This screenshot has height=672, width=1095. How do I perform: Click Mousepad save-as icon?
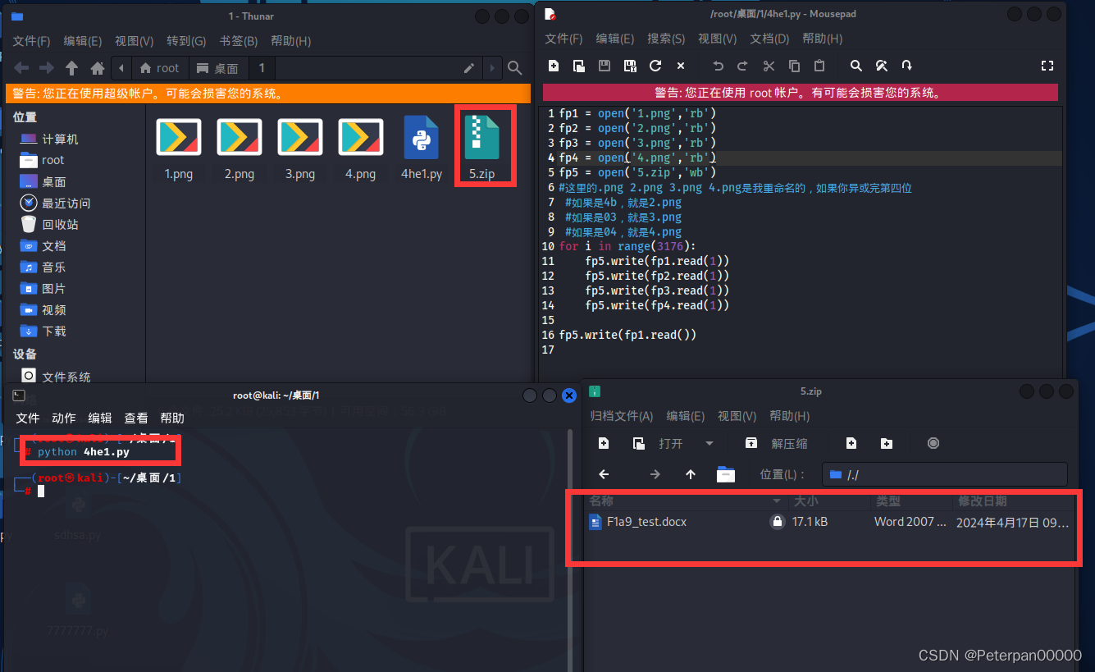click(x=630, y=66)
